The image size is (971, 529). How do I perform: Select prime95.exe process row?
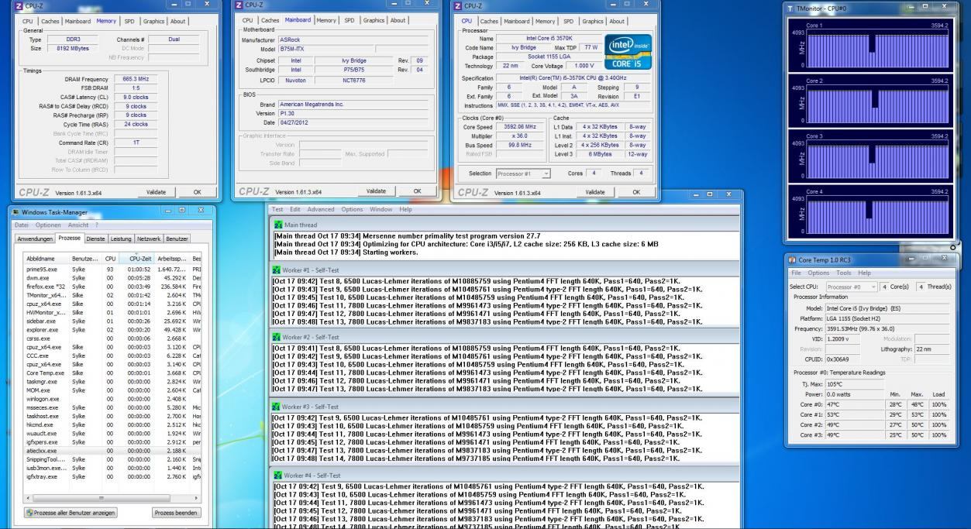click(x=112, y=269)
